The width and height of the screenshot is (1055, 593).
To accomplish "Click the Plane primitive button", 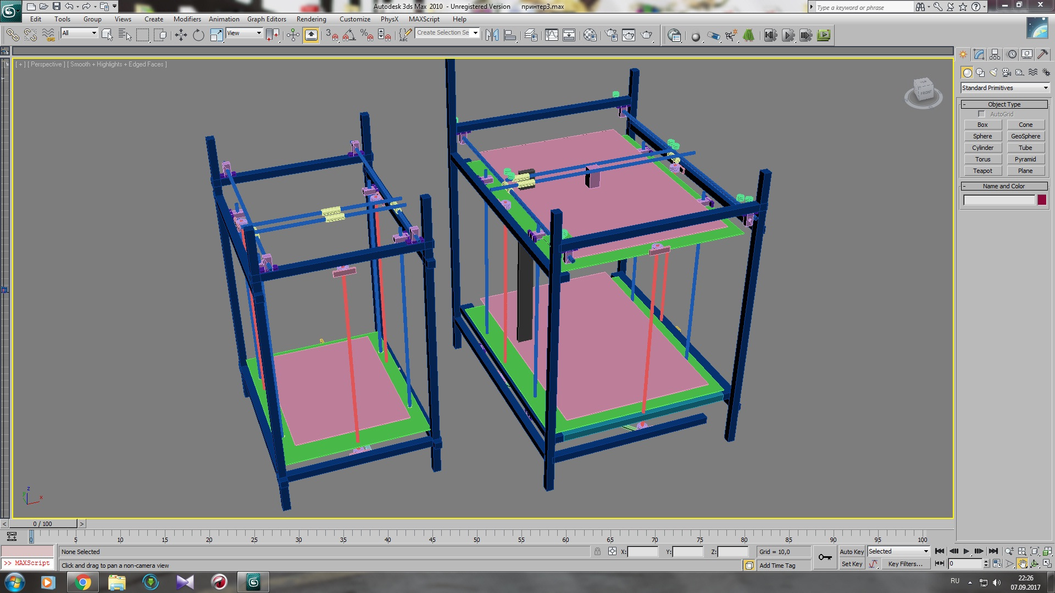I will (1026, 170).
